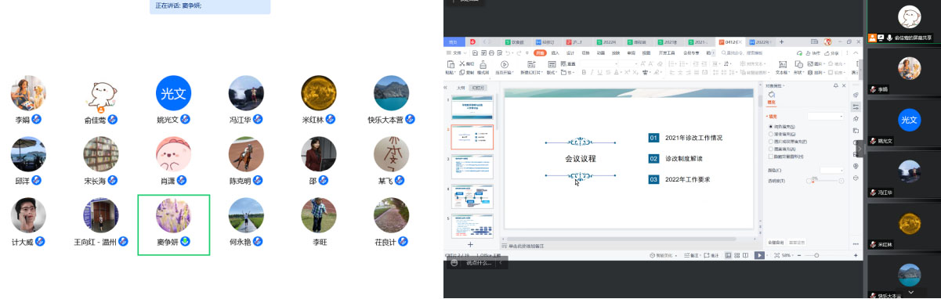
Task: Start the slideshow from the status bar play button
Action: pos(759,255)
